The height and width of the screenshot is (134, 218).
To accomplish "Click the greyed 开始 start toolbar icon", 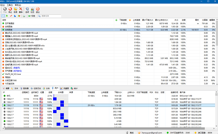I will pyautogui.click(x=5, y=10).
